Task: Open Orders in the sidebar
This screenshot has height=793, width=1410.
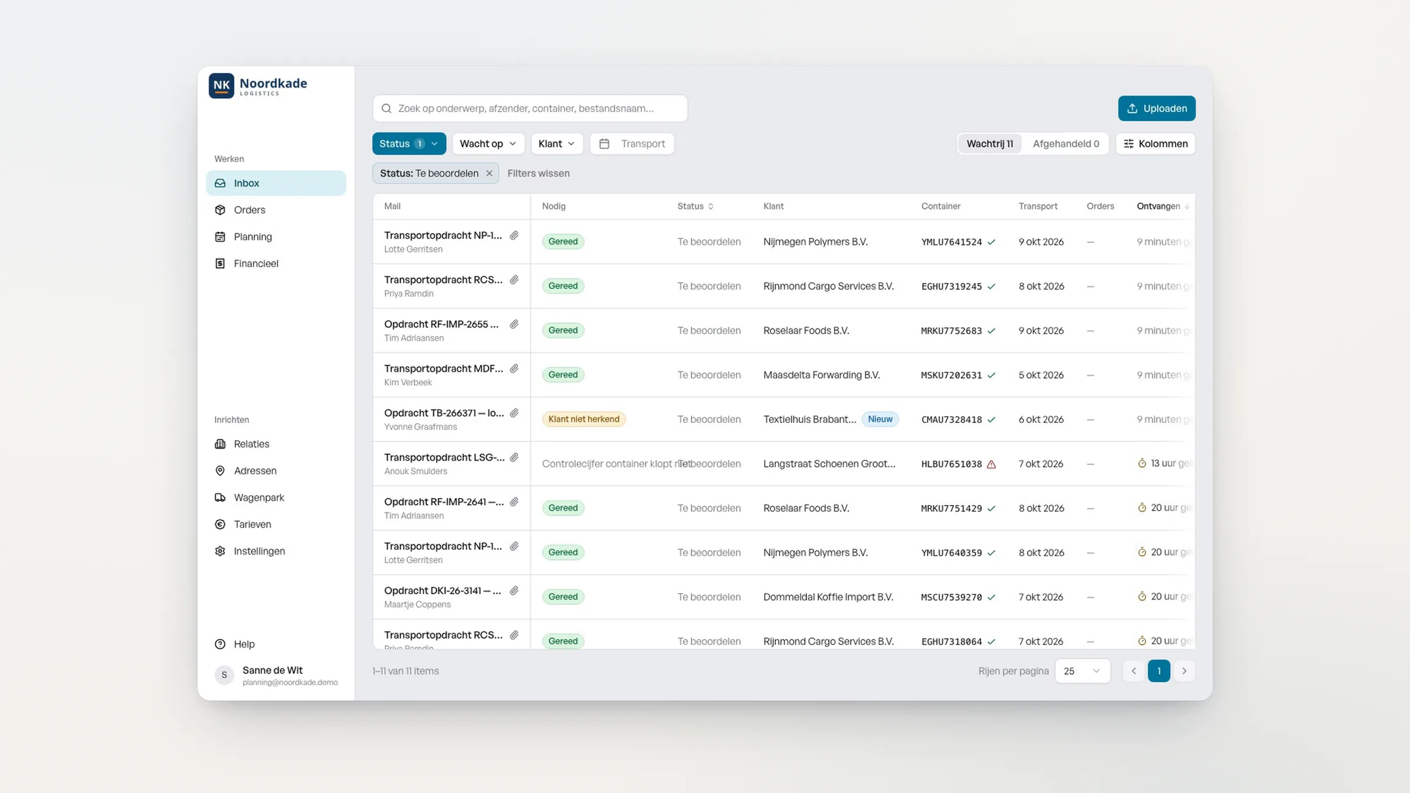Action: click(276, 210)
